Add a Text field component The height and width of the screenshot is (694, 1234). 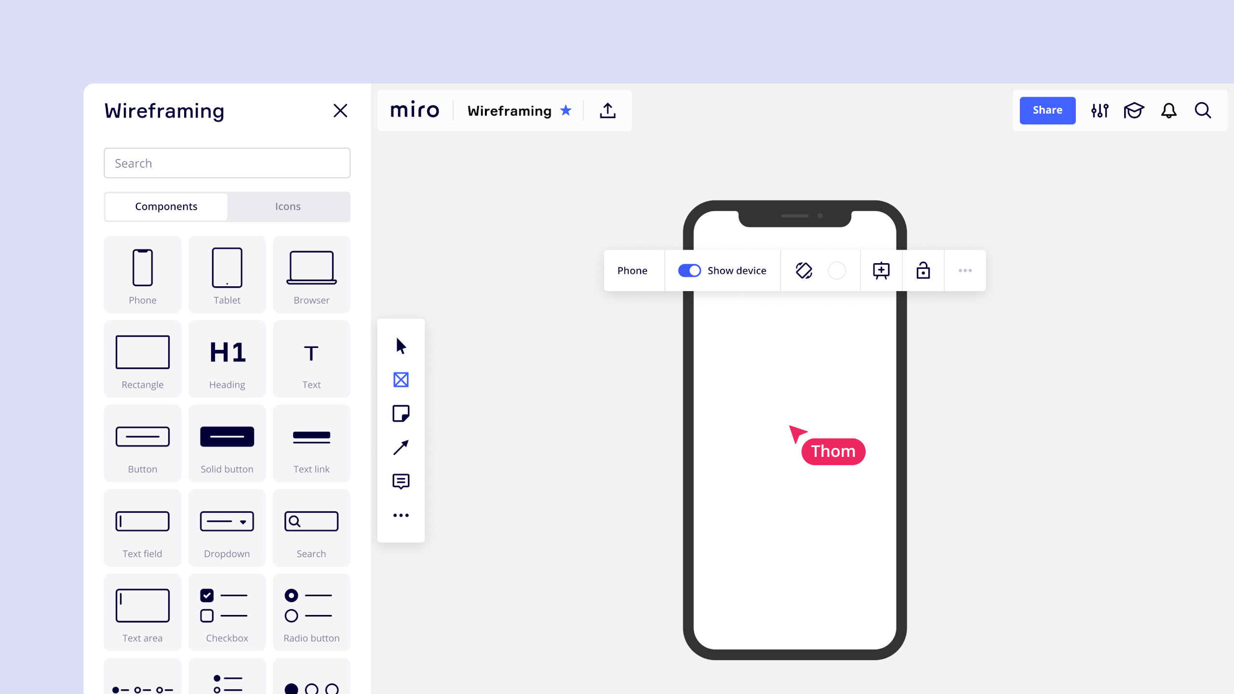coord(143,528)
